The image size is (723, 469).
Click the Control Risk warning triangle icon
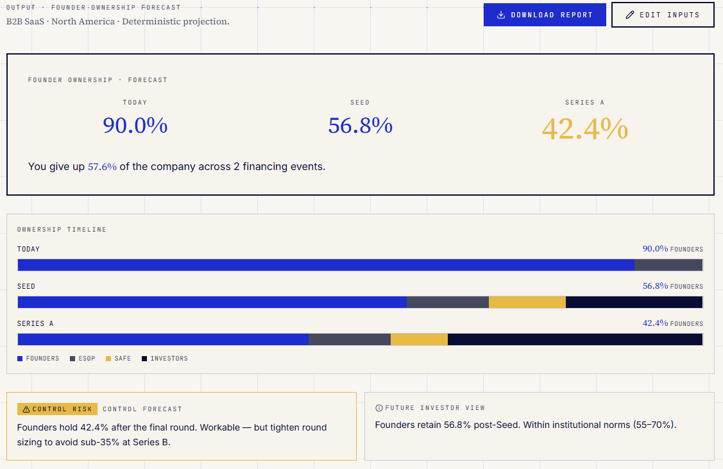click(x=26, y=409)
